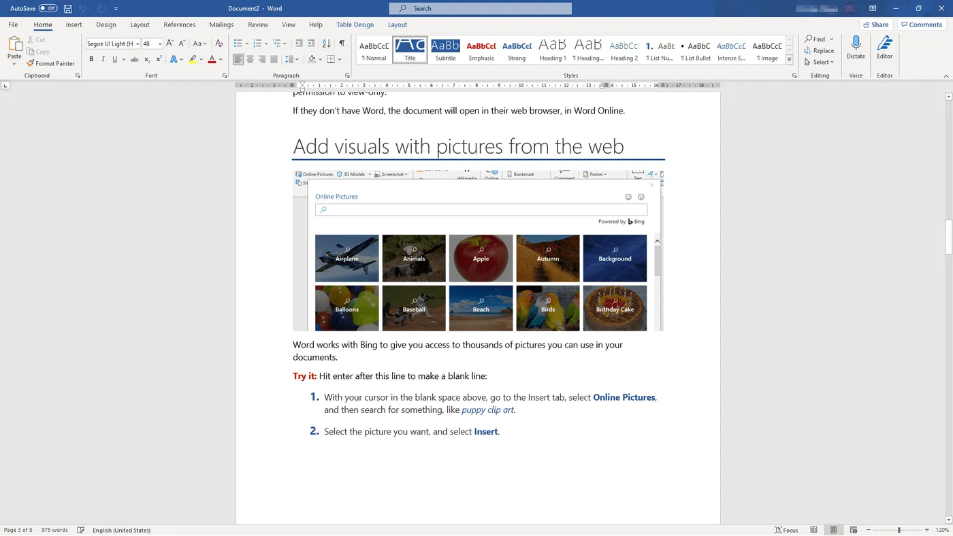Open font size dropdown
The width and height of the screenshot is (953, 536).
(160, 44)
